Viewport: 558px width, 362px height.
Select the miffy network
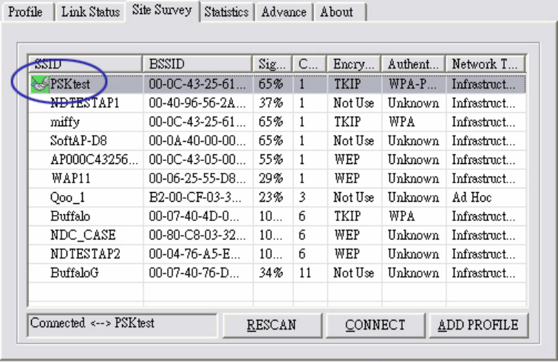coord(277,122)
